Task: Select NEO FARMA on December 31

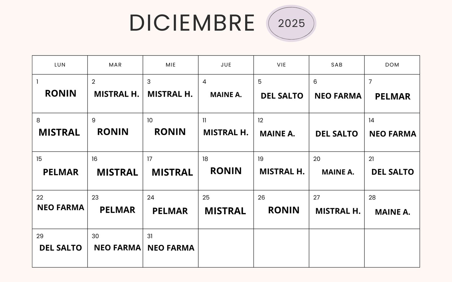Action: point(171,248)
